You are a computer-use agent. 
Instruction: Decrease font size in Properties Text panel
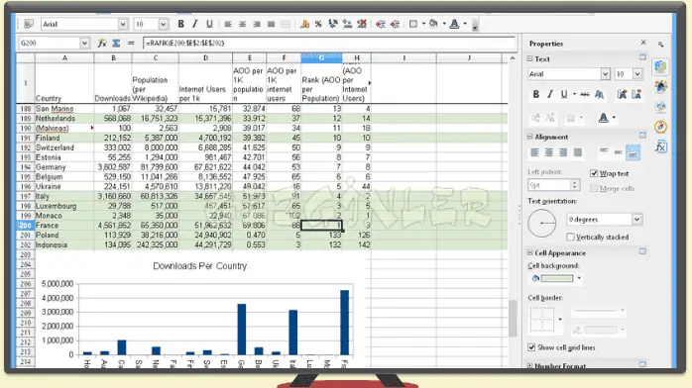click(x=636, y=94)
